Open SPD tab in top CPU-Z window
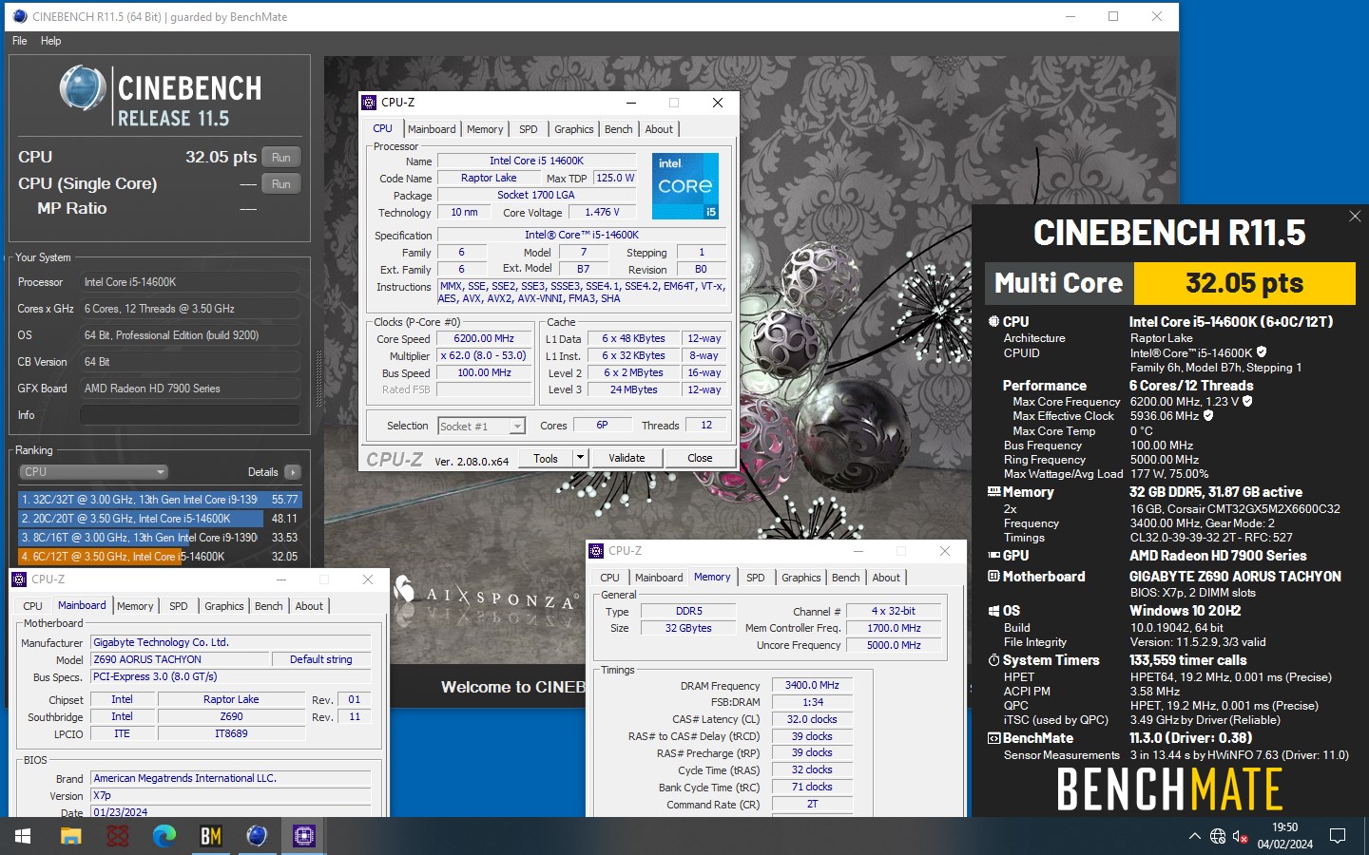Image resolution: width=1369 pixels, height=855 pixels. (529, 129)
